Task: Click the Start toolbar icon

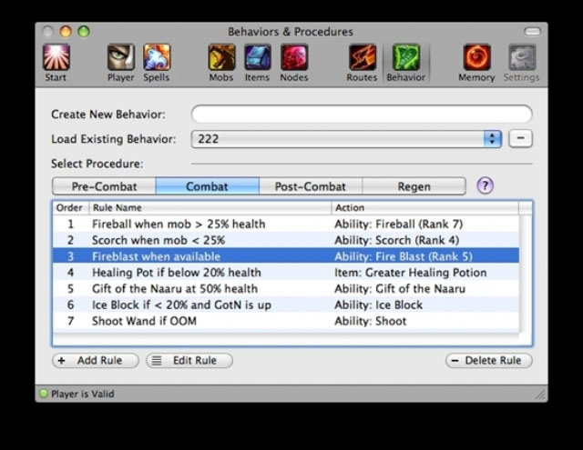Action: point(56,58)
